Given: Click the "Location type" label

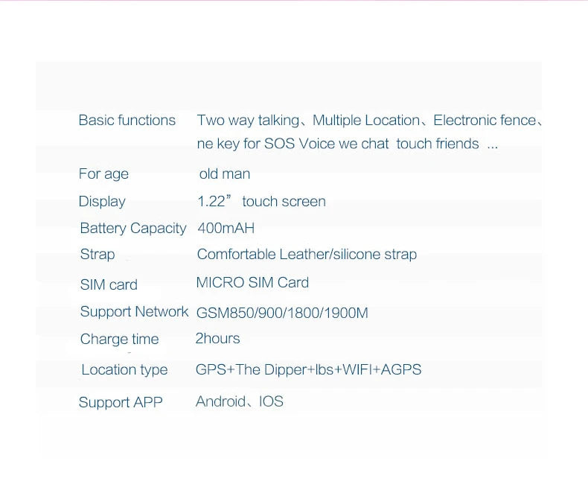Looking at the screenshot, I should (124, 370).
